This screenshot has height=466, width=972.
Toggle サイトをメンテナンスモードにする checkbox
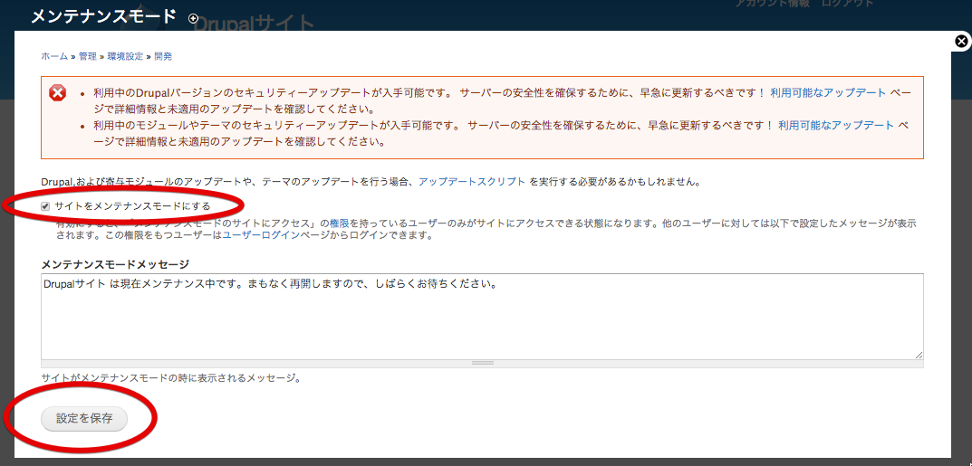tap(45, 206)
